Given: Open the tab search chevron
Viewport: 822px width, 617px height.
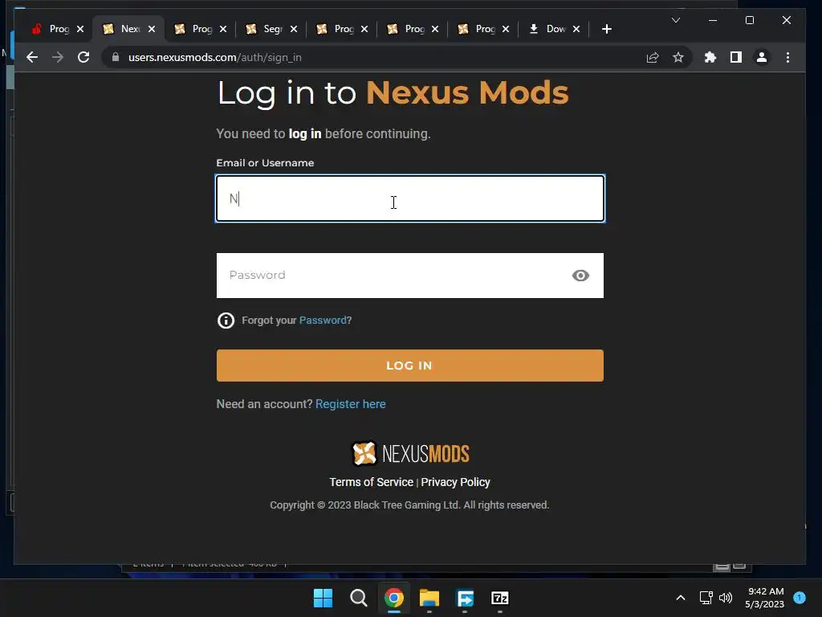Looking at the screenshot, I should click(676, 20).
